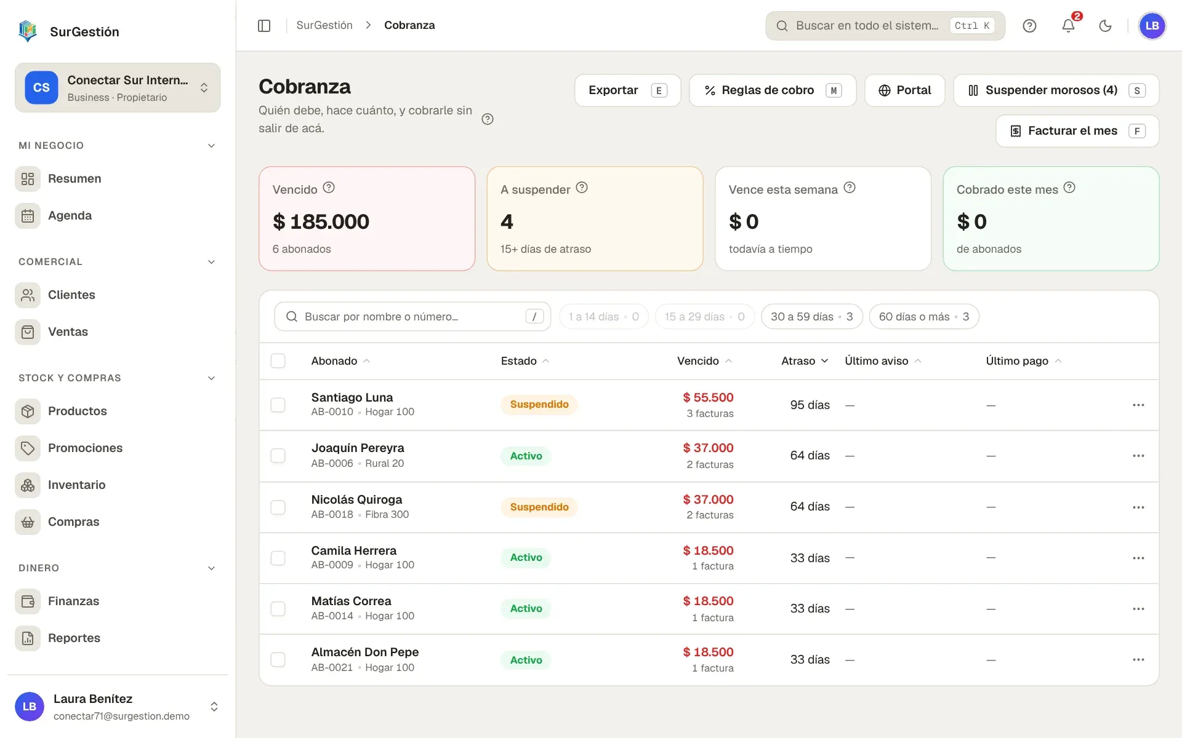Check the Camila Herrera row checkbox
Viewport: 1182px width, 738px height.
[x=278, y=558]
